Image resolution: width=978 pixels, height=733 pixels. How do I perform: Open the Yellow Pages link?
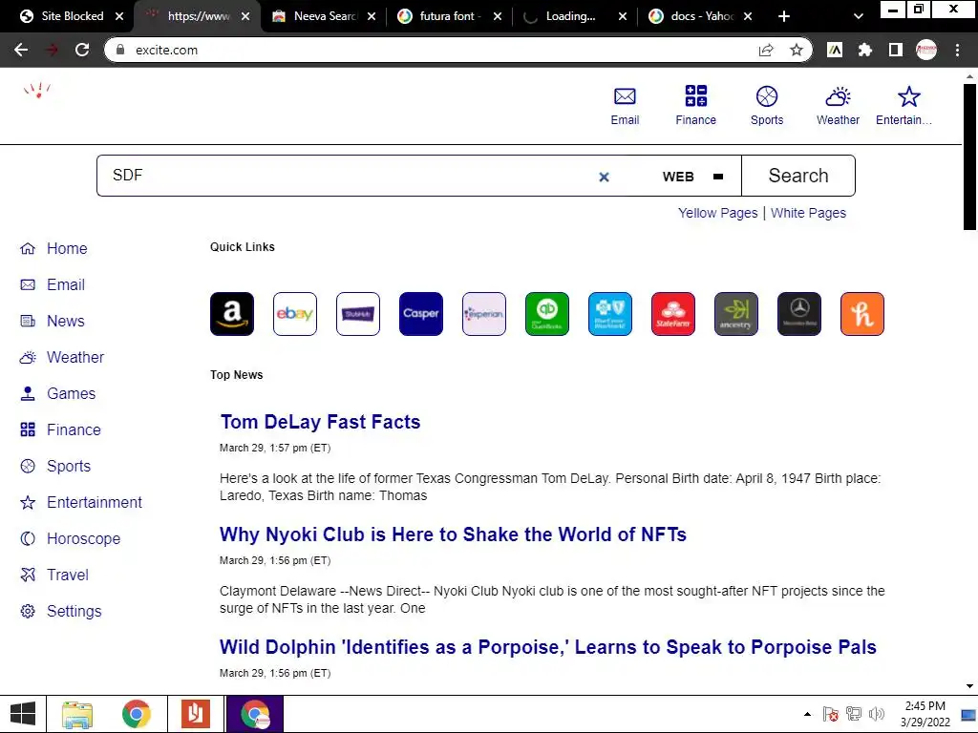[x=718, y=213]
